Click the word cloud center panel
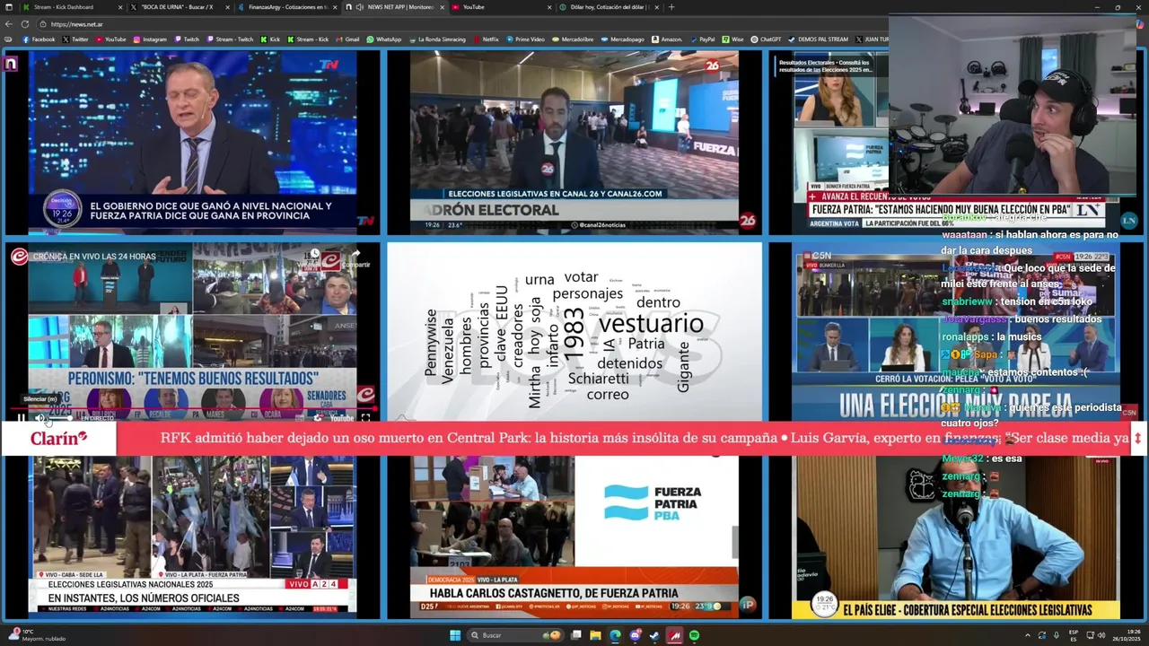 [574, 330]
